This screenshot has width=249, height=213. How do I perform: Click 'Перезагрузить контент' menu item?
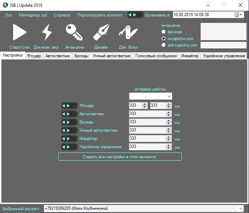100,15
